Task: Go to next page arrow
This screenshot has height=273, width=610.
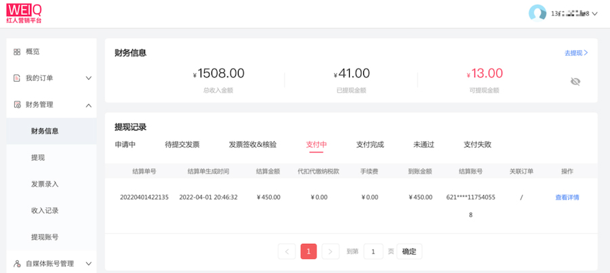Action: pos(330,251)
